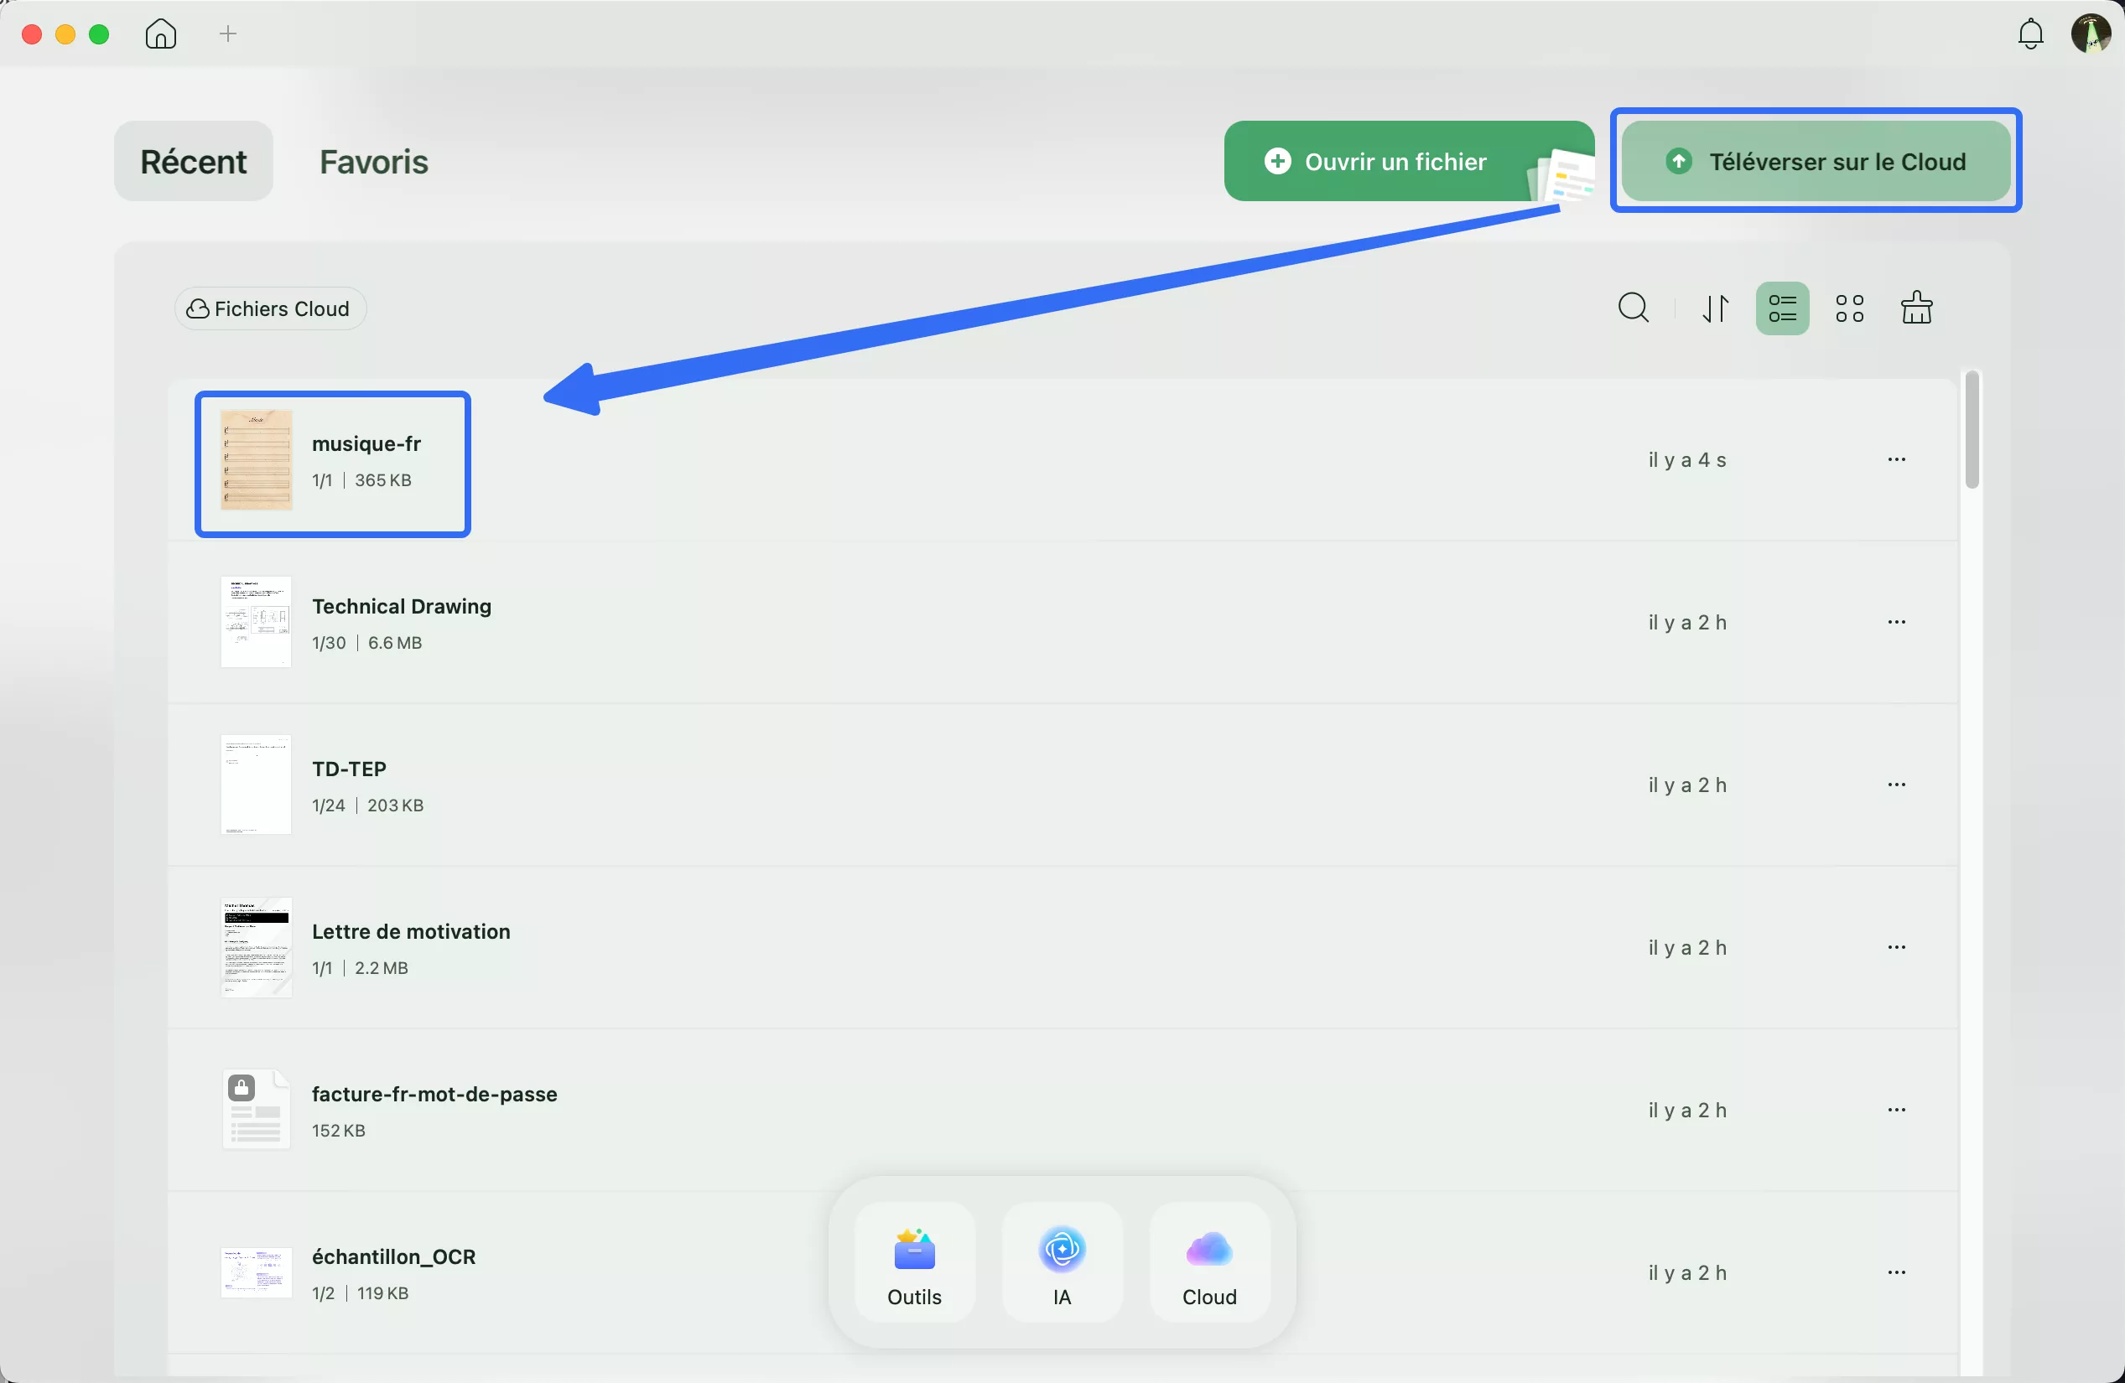Open the notifications bell
Screen dimensions: 2125x1383
(2030, 34)
